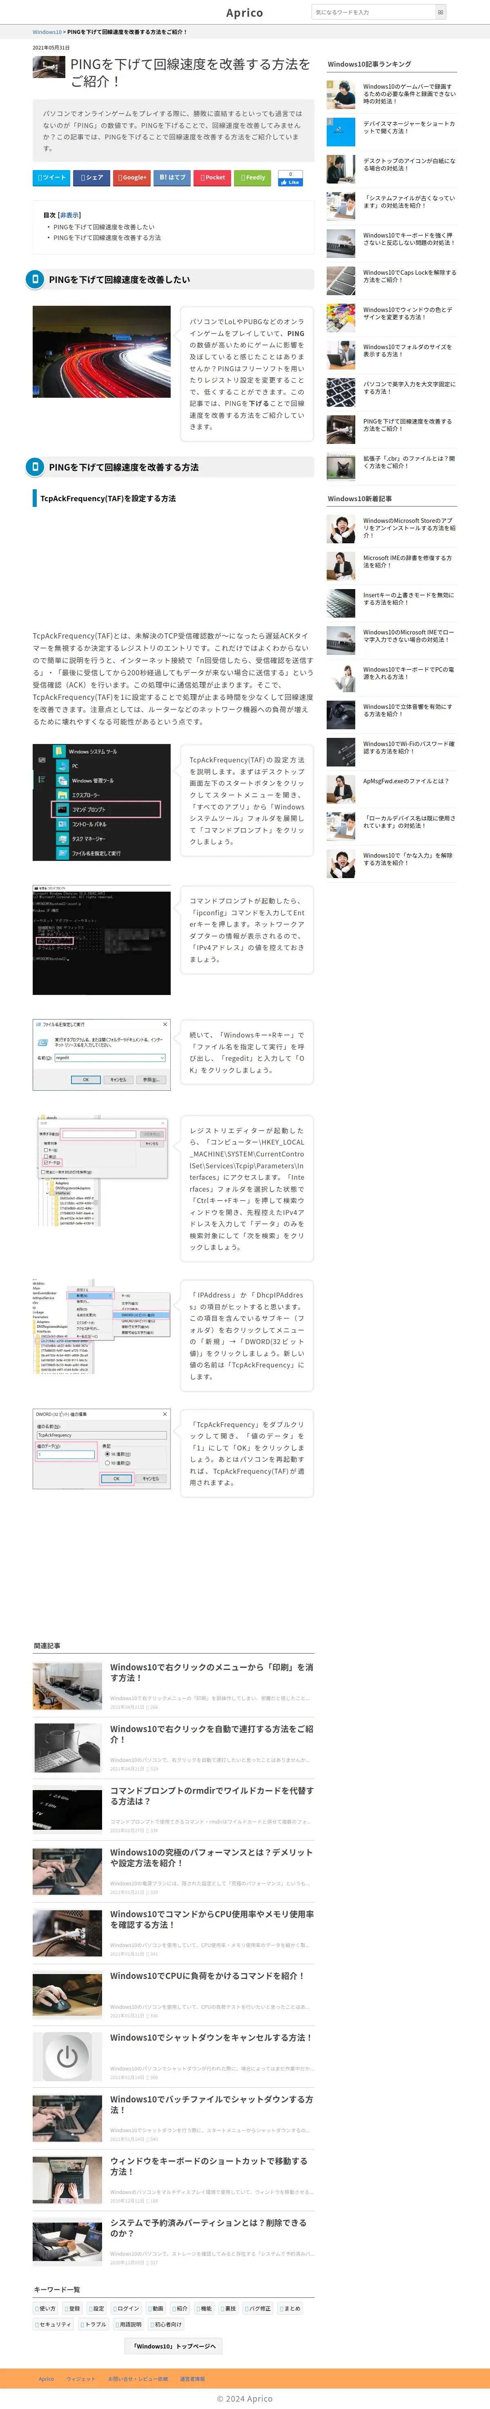Open the highway night lights image
Viewport: 490px width, 2409px height.
102,352
